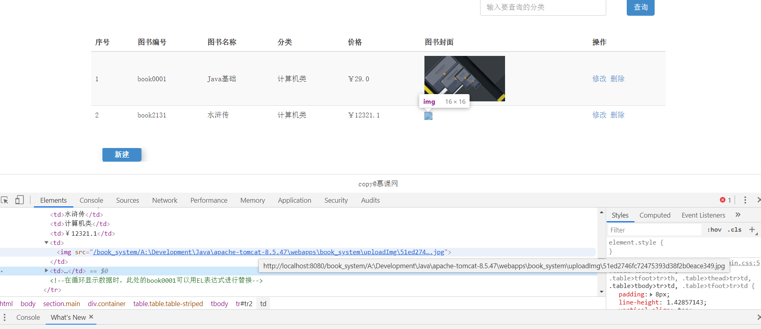Close the What's New drawer tab

click(x=91, y=317)
